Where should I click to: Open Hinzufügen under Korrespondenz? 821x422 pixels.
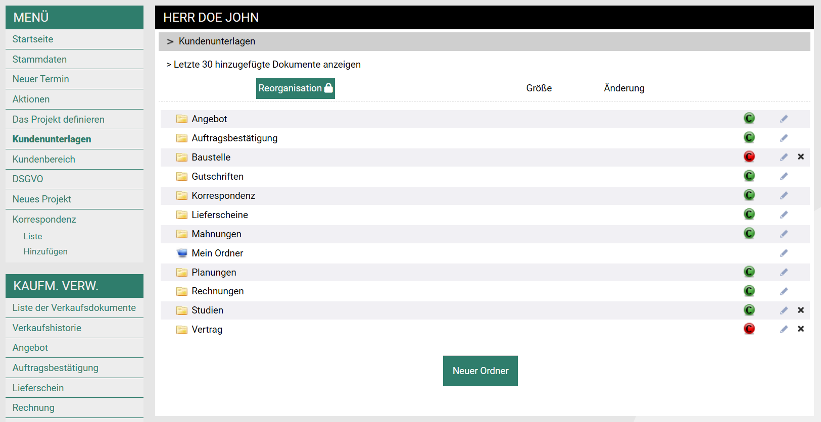(x=45, y=251)
